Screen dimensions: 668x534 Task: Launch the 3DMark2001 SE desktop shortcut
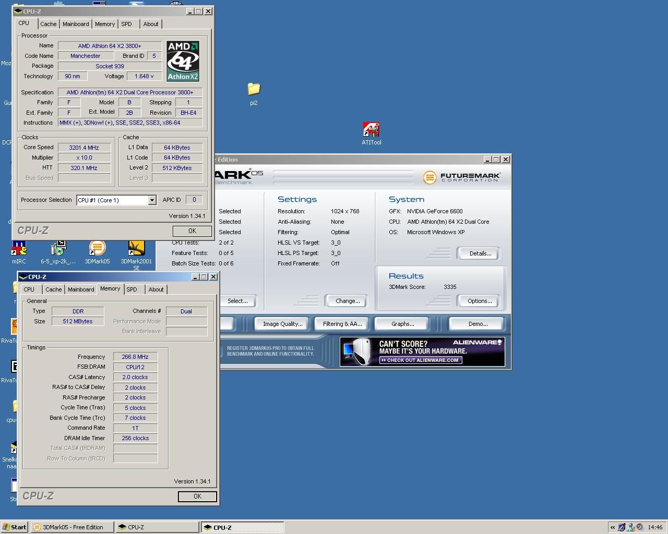click(136, 255)
